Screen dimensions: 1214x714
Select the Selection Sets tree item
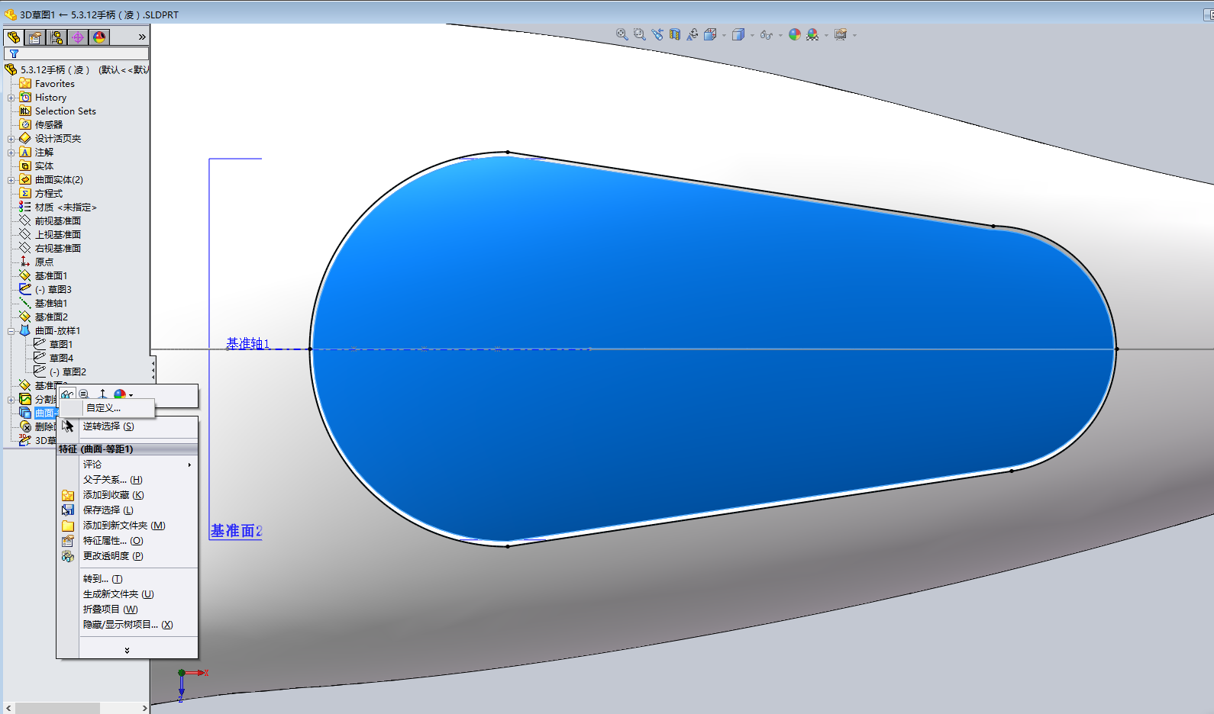[x=58, y=111]
